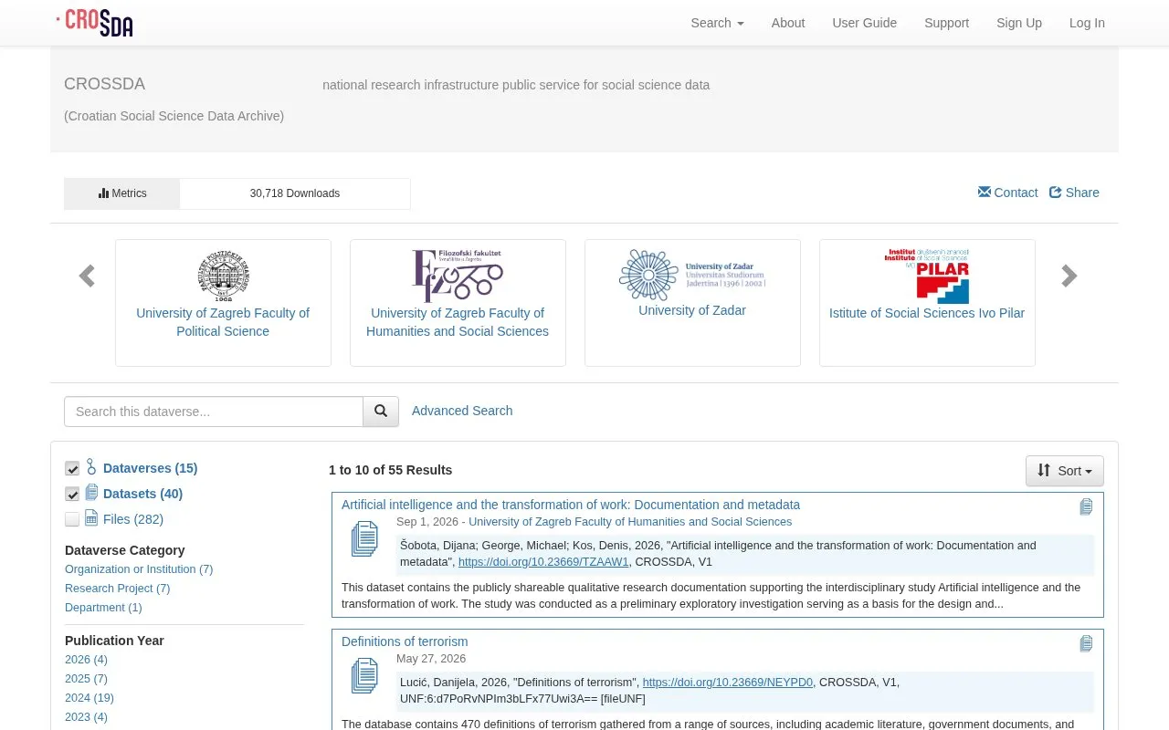Filter by Department (1) category

click(103, 608)
